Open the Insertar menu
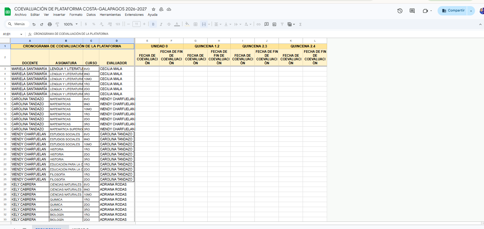This screenshot has height=229, width=484. click(59, 15)
